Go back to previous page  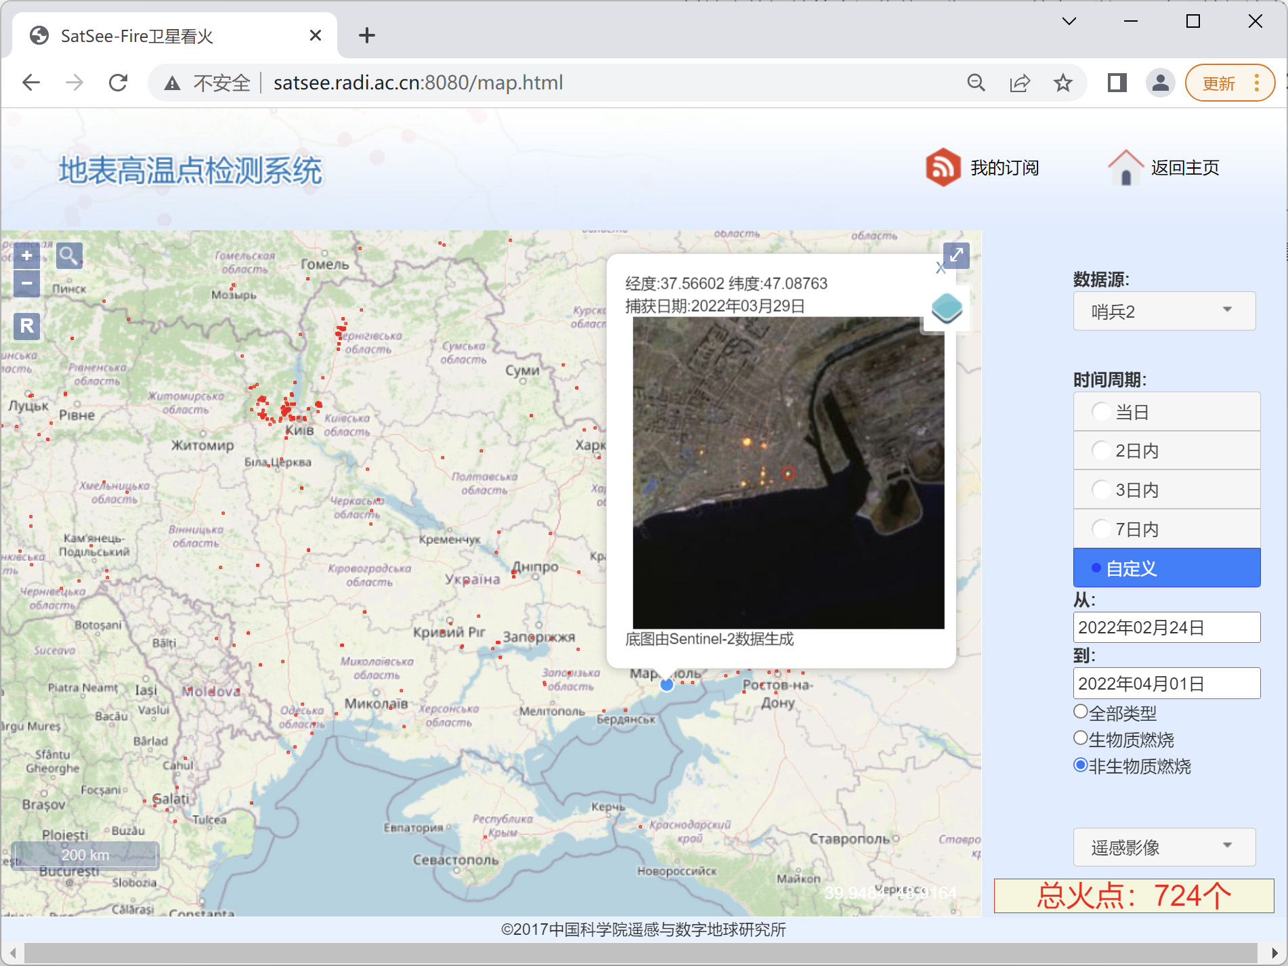coord(31,83)
